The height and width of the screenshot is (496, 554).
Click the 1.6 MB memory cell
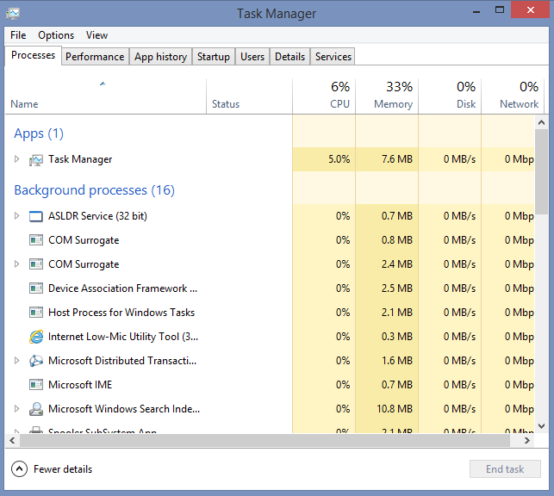pos(387,361)
